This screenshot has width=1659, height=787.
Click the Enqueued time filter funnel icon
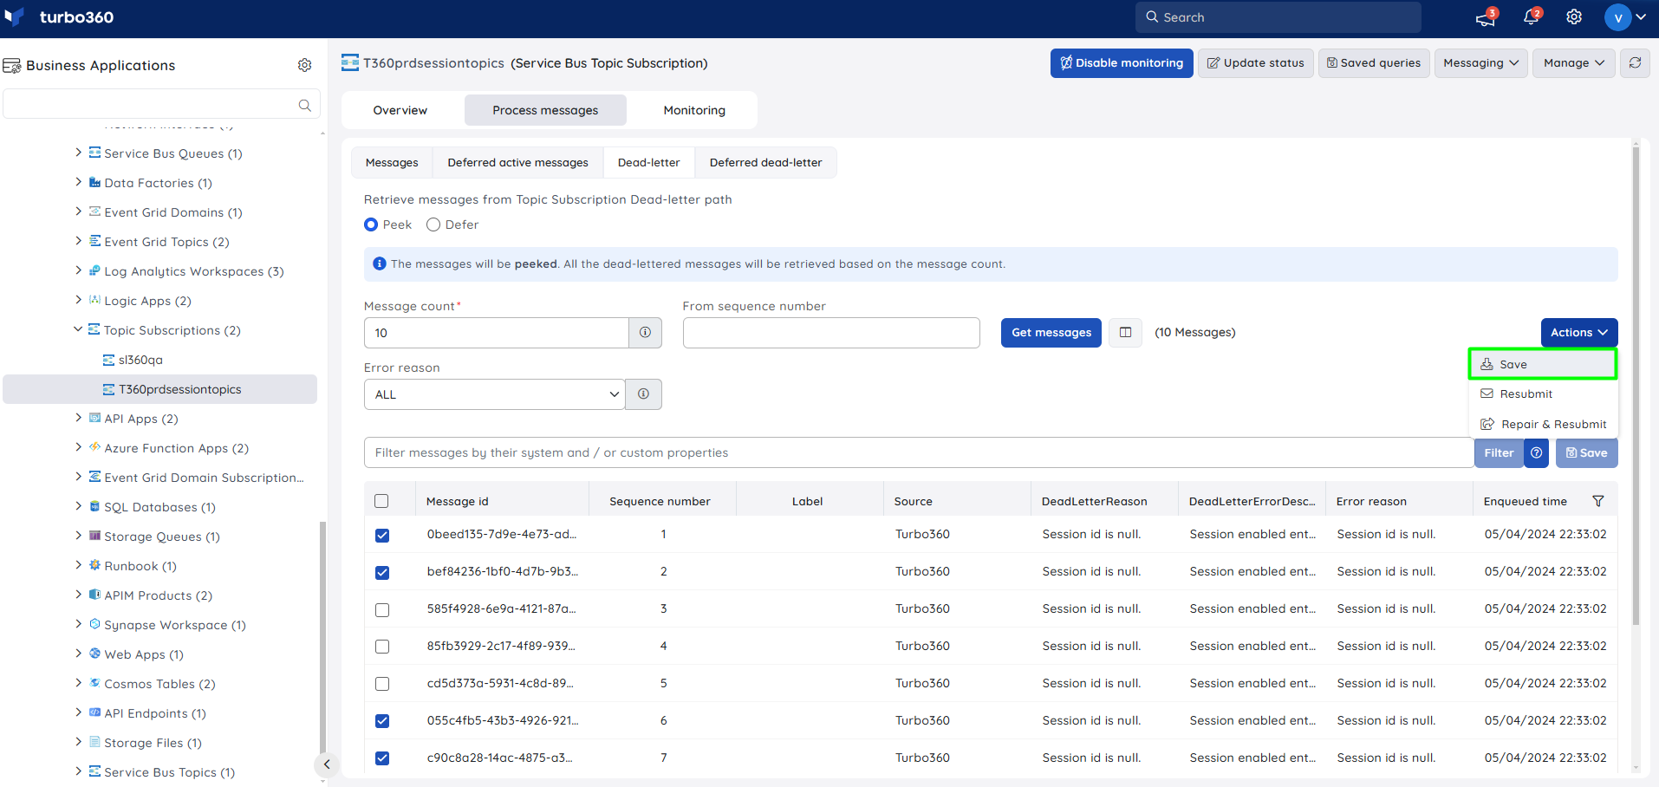[x=1598, y=501]
